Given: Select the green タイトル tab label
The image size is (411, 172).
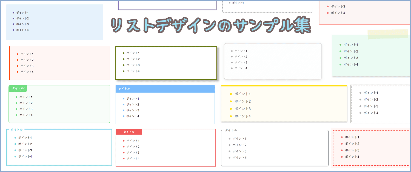Looking at the screenshot, I should point(18,88).
